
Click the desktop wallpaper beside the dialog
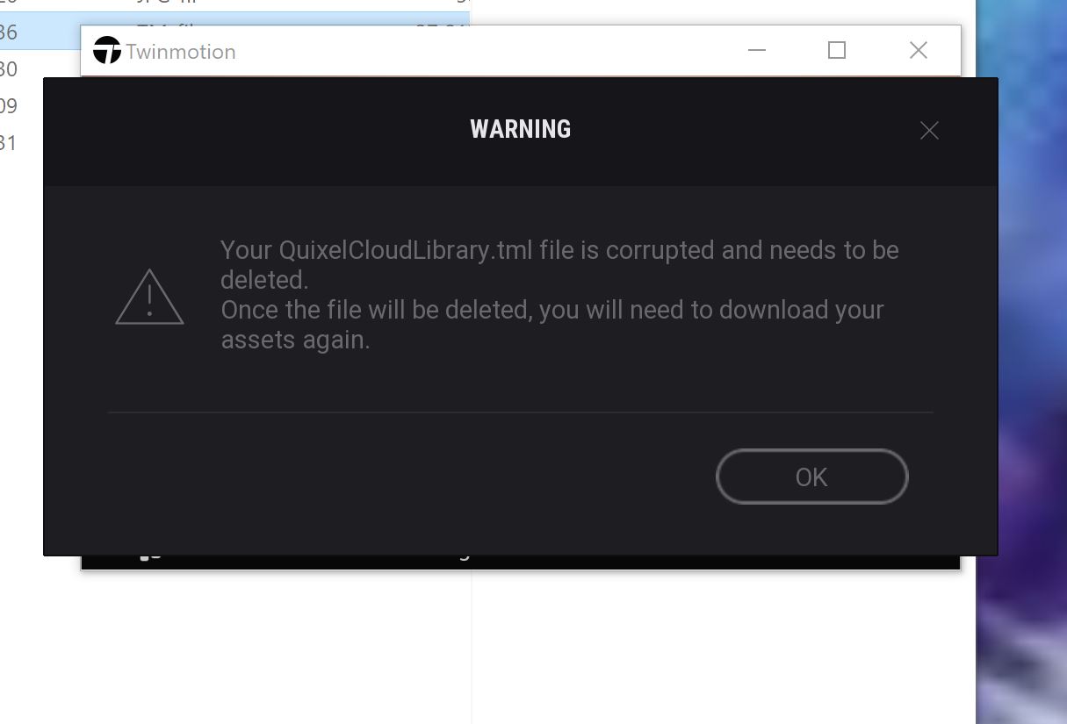tap(1021, 351)
